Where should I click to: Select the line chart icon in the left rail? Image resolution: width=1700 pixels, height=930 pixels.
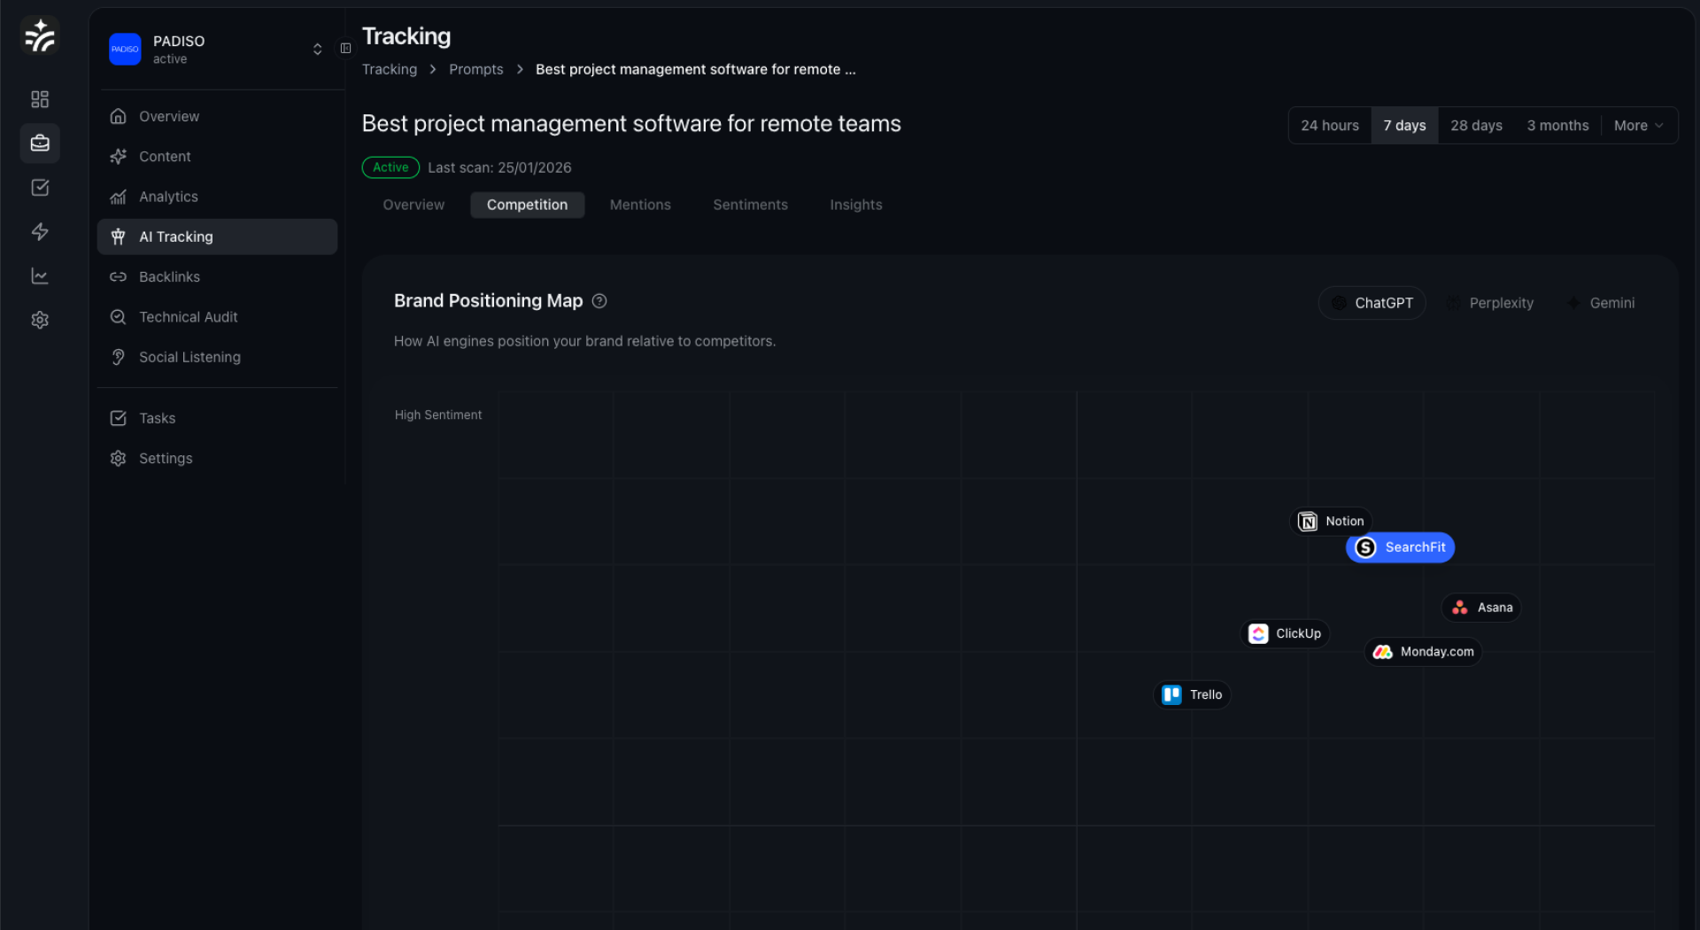(40, 275)
